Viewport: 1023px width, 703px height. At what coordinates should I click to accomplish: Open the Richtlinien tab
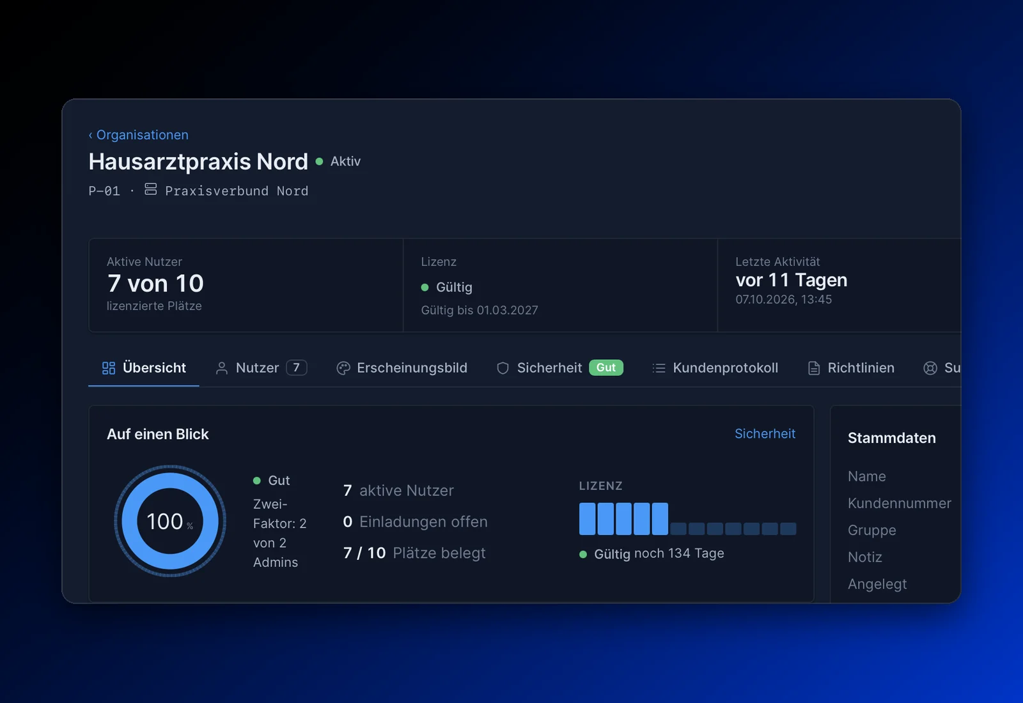point(851,368)
